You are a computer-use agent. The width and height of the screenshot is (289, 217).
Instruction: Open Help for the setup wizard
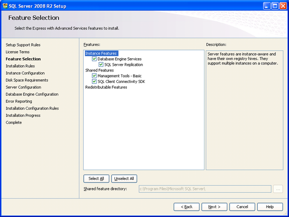(x=270, y=207)
